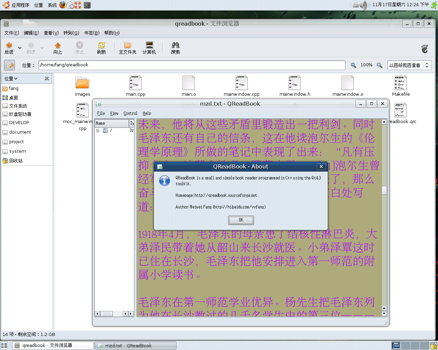Launch Firefox from the top panel
The image size is (438, 350).
(63, 5)
